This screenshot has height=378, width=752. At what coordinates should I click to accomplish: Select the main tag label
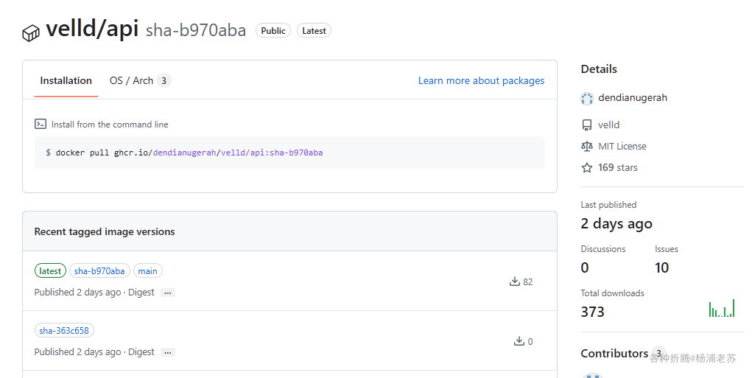pos(147,271)
